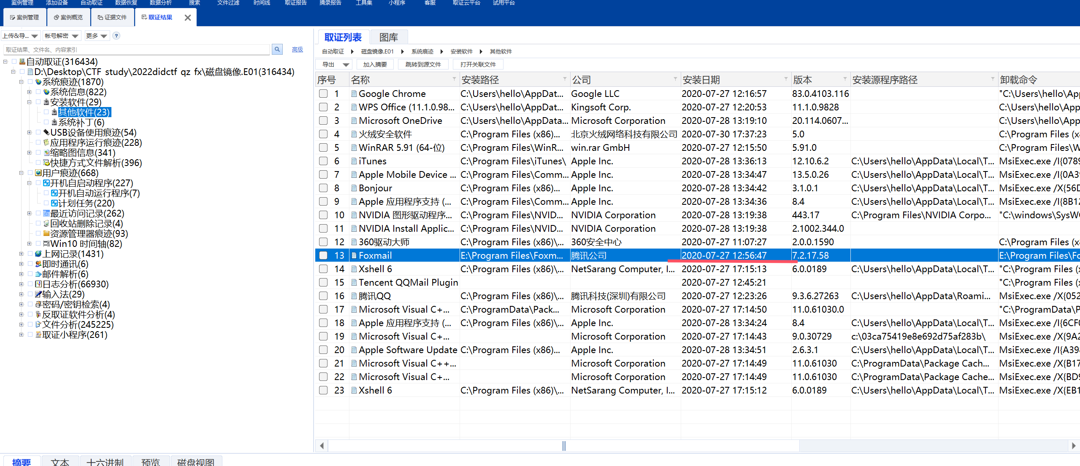
Task: Click the 缩略图信息 icon in tree
Action: 46,153
